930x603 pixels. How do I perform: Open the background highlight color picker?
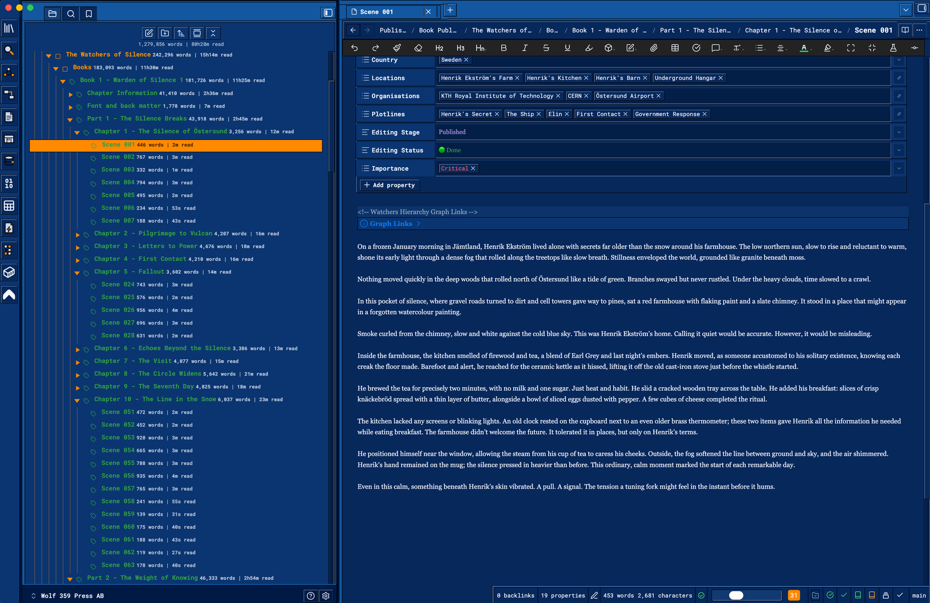828,48
